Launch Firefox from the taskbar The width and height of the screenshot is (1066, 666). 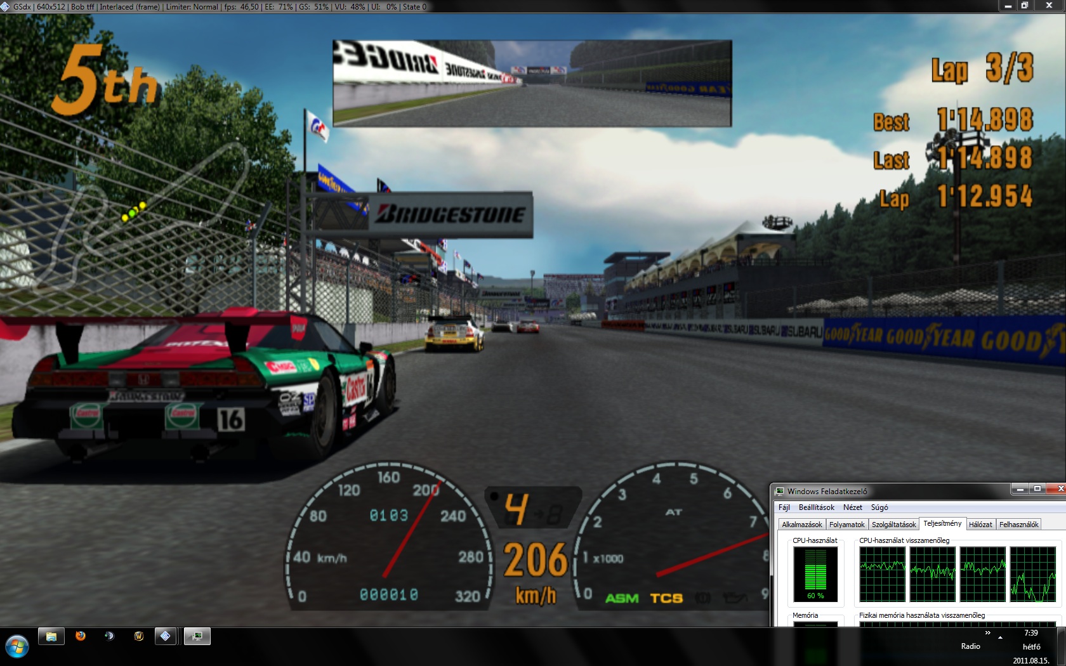(81, 636)
